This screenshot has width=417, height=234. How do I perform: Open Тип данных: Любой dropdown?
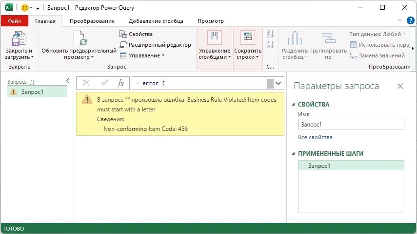click(x=377, y=34)
